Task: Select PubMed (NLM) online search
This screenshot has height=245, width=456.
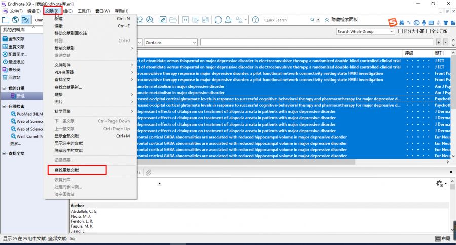Action: pos(27,114)
